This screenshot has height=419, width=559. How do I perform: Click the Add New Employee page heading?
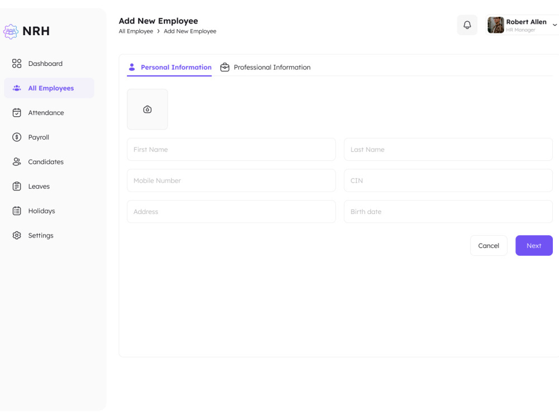158,21
